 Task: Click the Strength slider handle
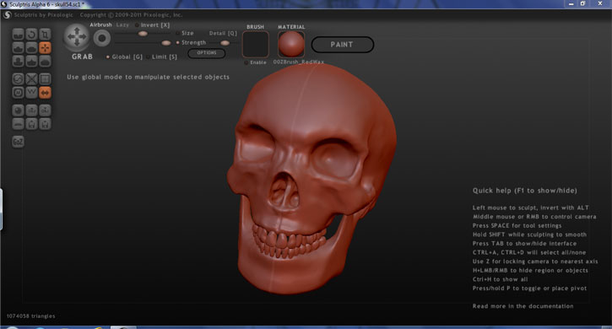point(166,43)
